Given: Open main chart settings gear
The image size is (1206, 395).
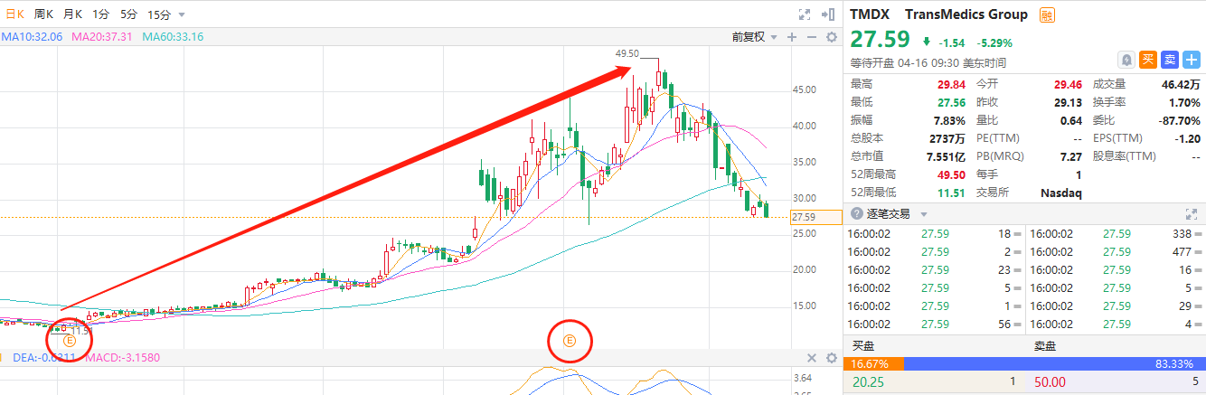Looking at the screenshot, I should (831, 37).
